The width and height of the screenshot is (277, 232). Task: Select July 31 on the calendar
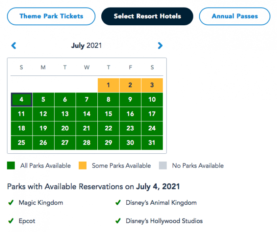click(152, 143)
